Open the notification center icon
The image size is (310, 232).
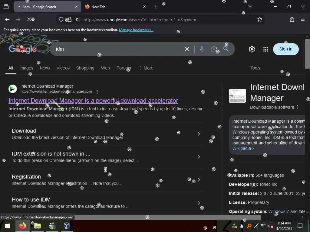click(x=300, y=226)
